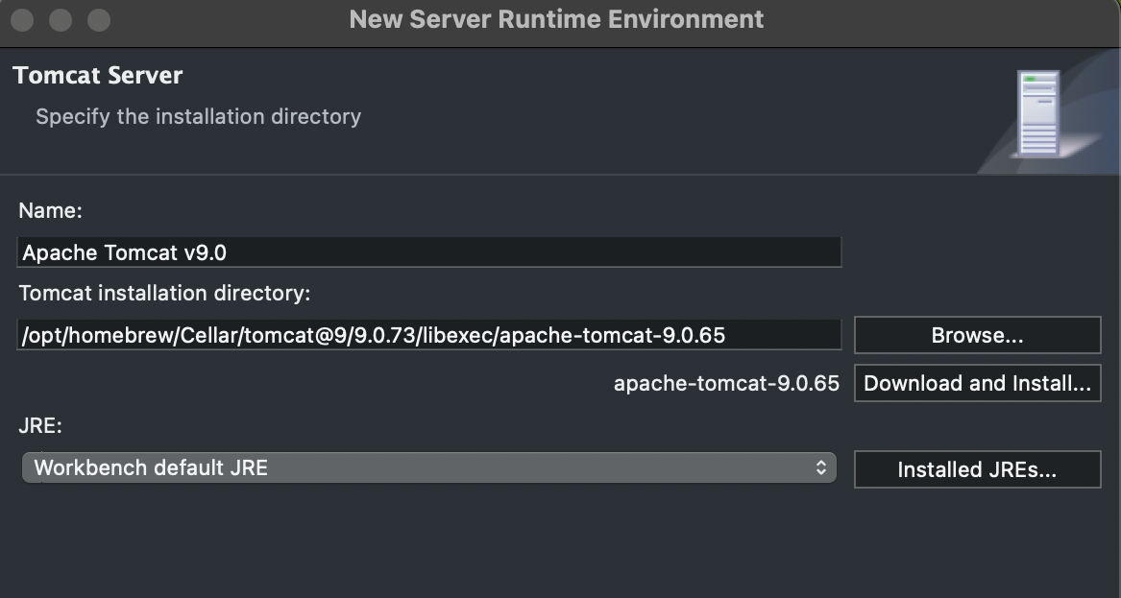Click the Tomcat Server heading

pyautogui.click(x=98, y=76)
